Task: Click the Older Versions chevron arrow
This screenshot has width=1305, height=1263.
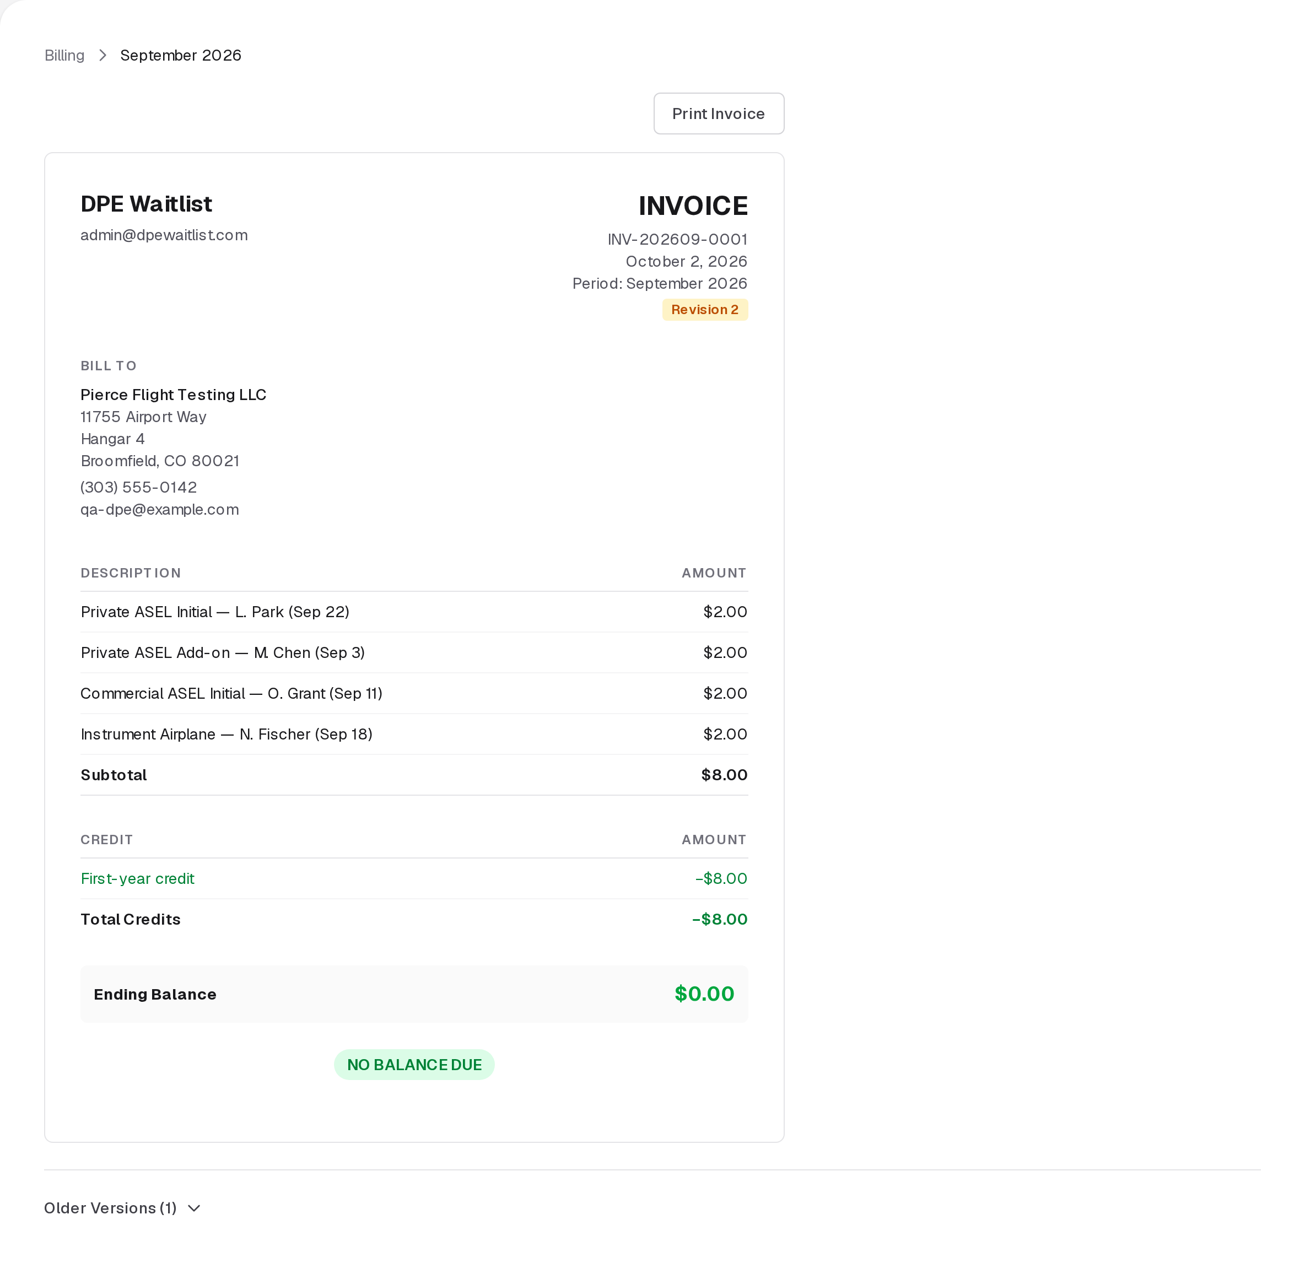Action: [194, 1208]
